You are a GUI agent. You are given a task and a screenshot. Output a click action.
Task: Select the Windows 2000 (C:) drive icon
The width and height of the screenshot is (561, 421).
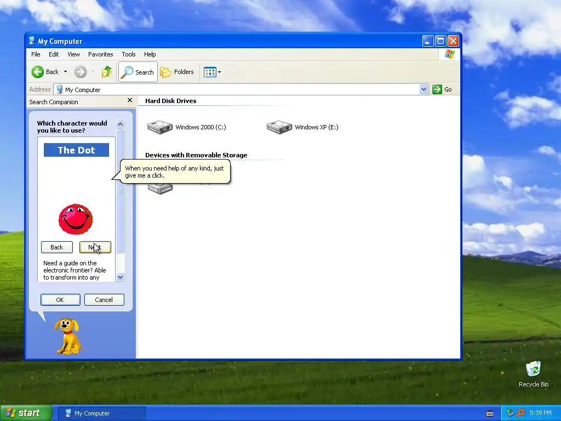160,127
